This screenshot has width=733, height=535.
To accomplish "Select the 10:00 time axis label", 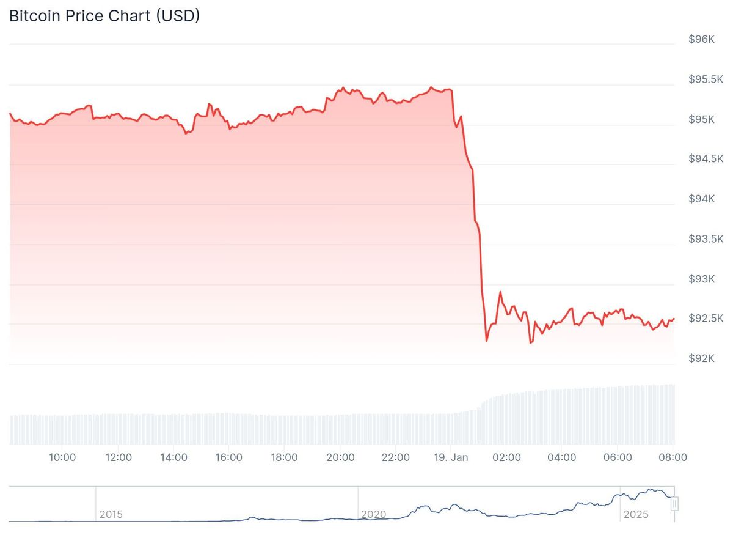I will 62,457.
